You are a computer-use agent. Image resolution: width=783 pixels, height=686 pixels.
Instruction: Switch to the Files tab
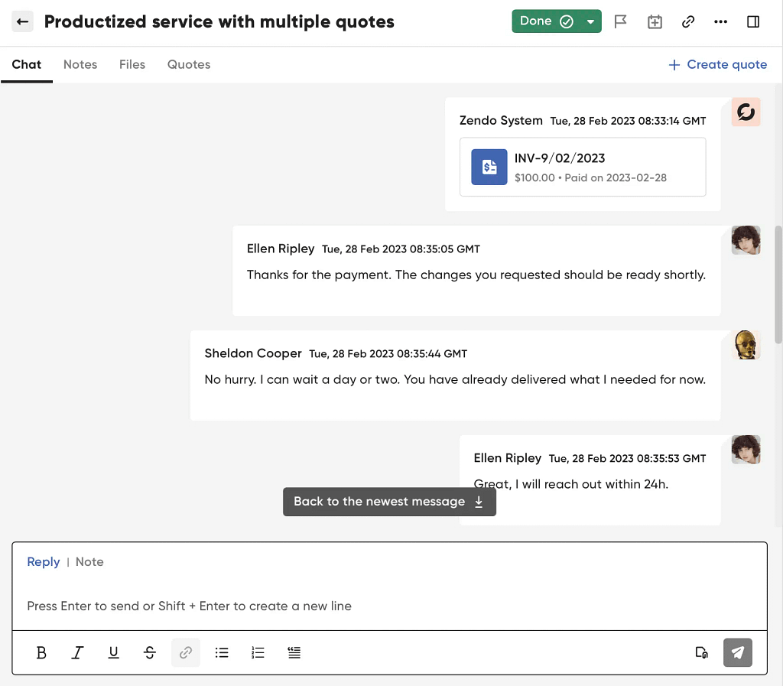pyautogui.click(x=132, y=64)
